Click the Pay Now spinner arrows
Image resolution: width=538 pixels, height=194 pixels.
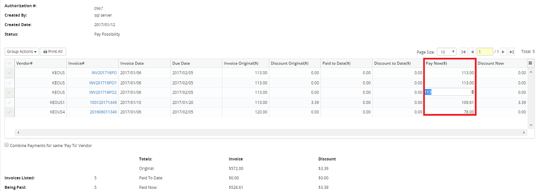pos(473,92)
